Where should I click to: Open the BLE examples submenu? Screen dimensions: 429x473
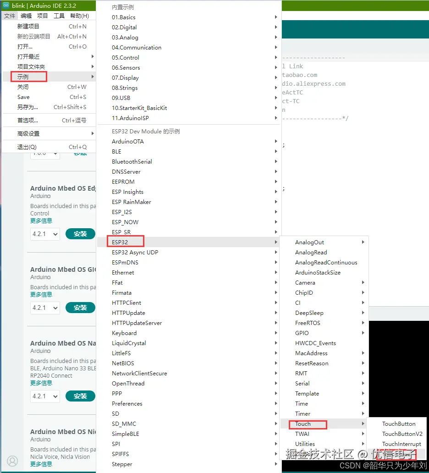click(x=189, y=151)
